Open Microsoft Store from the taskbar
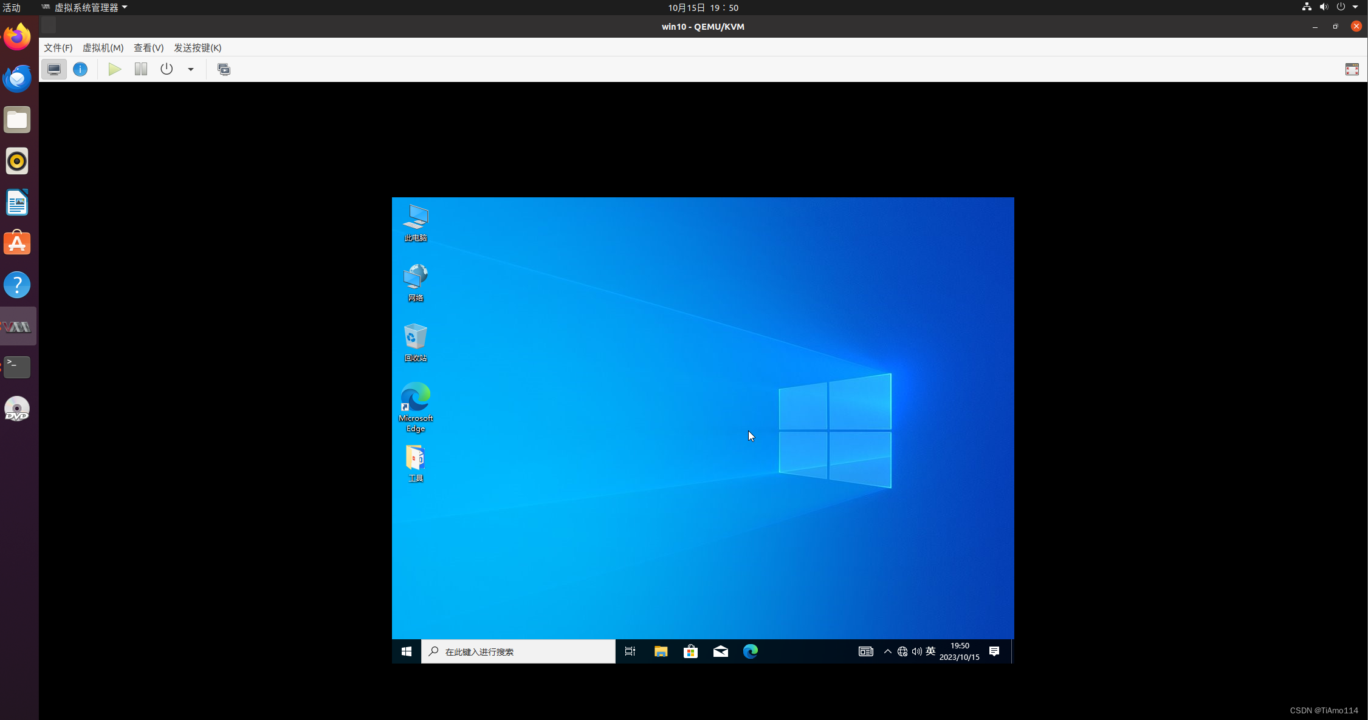Screen dimensions: 1368x720 tap(690, 651)
